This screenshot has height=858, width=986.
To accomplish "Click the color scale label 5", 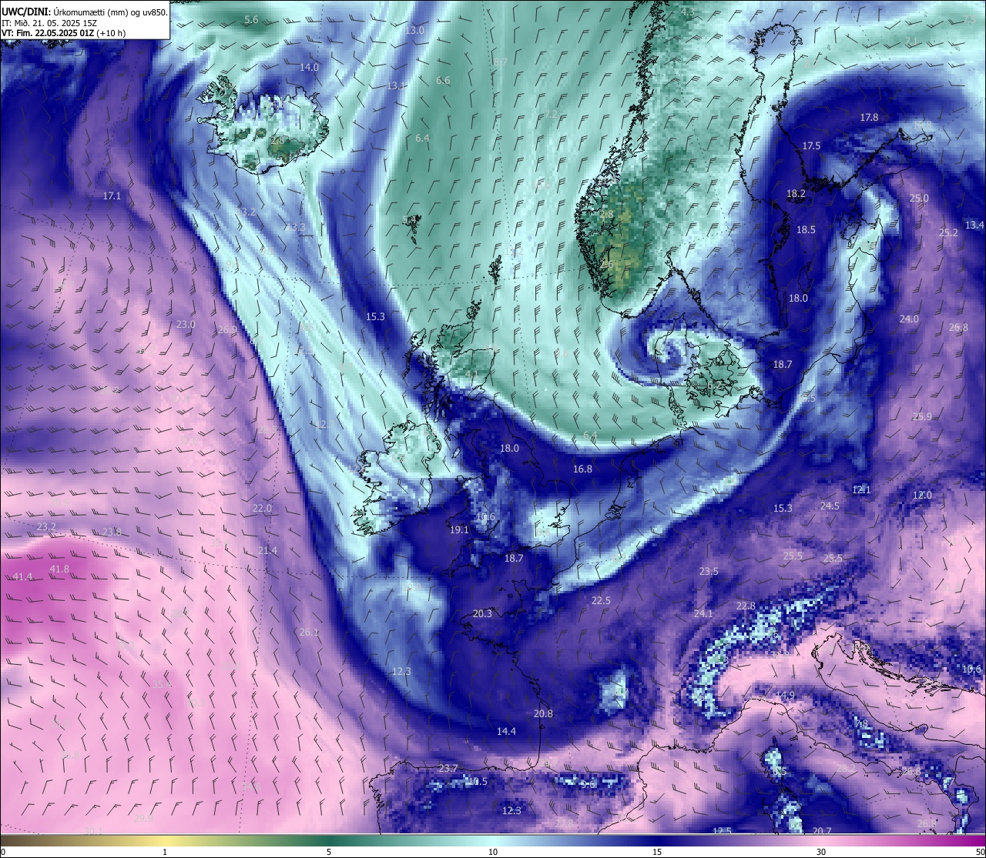I will 329,852.
